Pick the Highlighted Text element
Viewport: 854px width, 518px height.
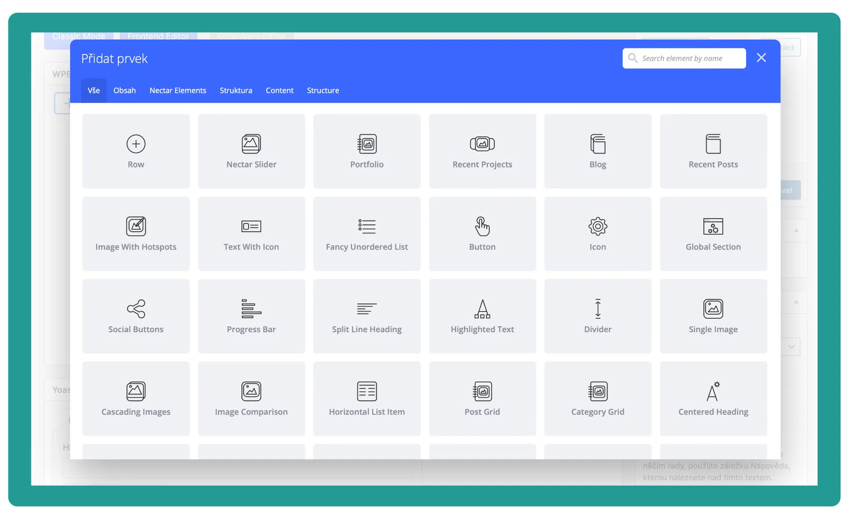(482, 316)
